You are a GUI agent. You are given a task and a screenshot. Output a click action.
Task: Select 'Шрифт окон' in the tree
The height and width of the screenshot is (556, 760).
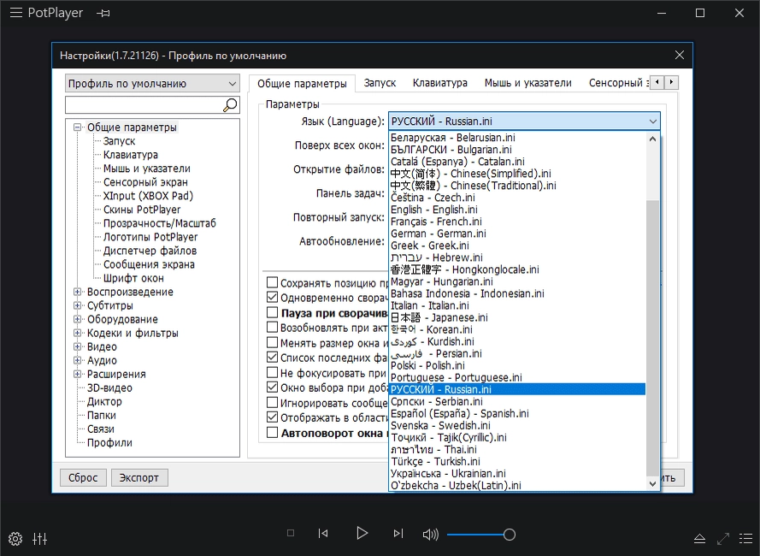133,278
